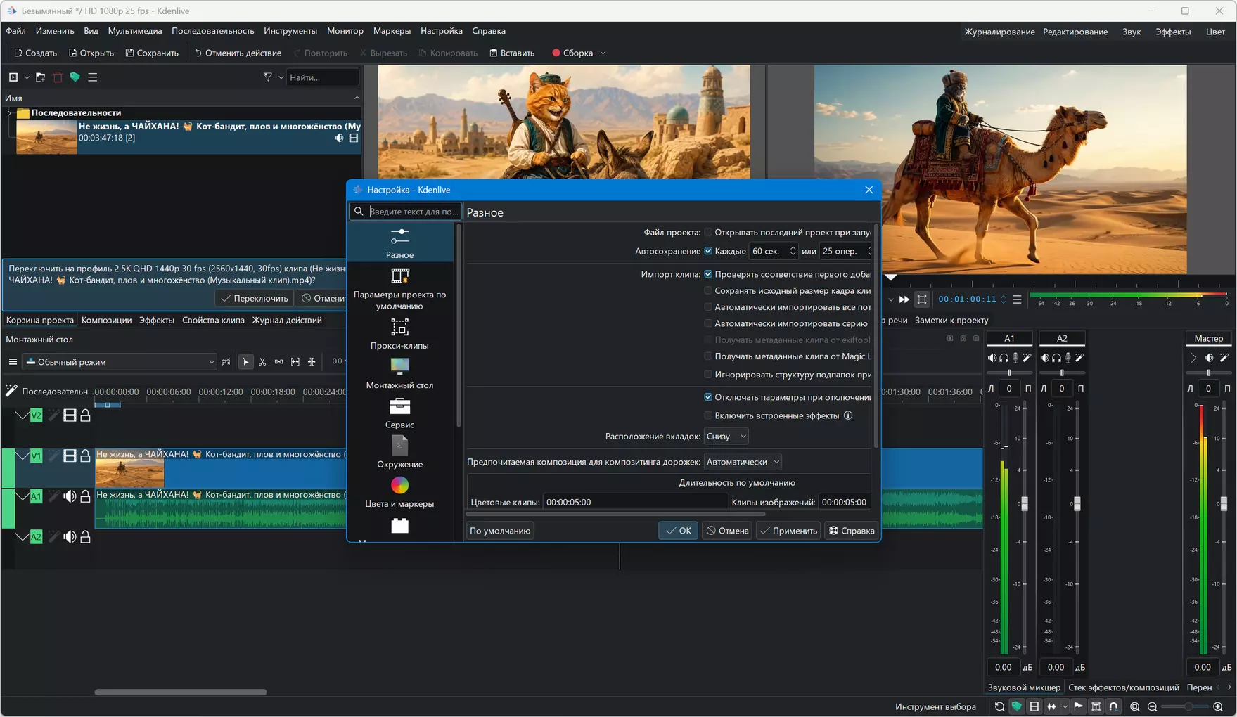
Task: Click the add folder icon in project bin
Action: click(40, 77)
